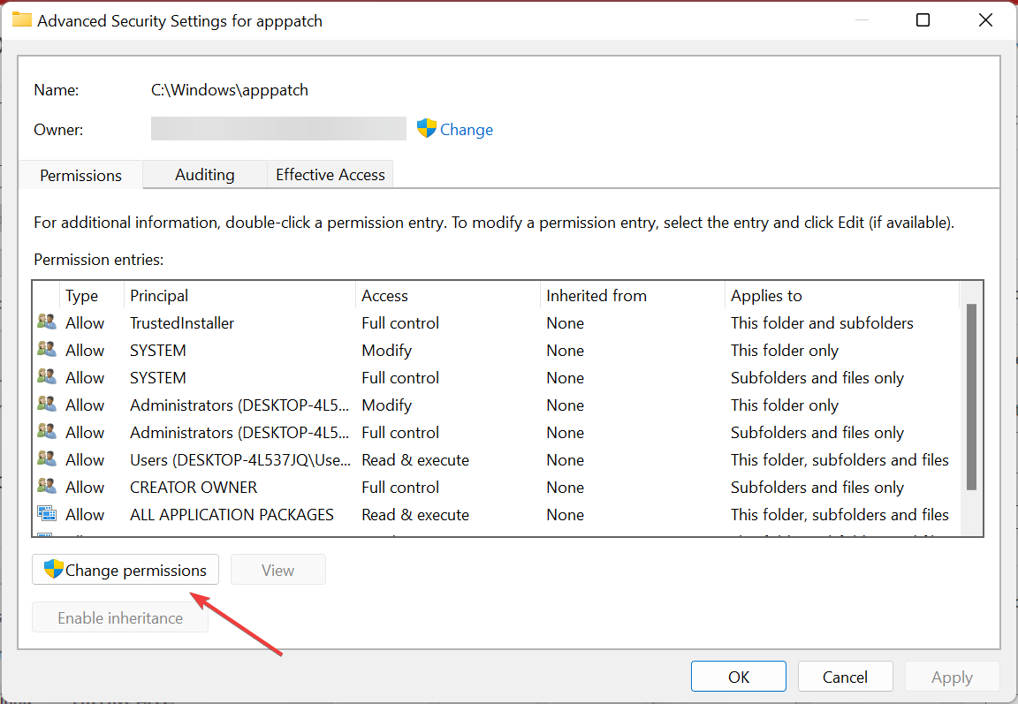Click the folder icon in title bar
The width and height of the screenshot is (1018, 704).
coord(21,19)
